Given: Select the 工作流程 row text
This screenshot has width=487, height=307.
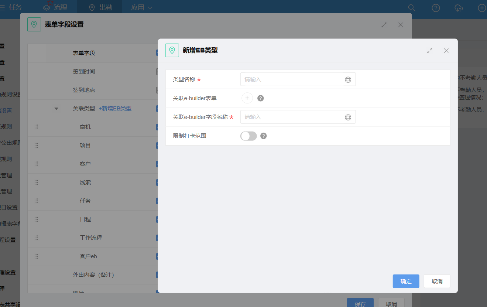Looking at the screenshot, I should point(91,238).
